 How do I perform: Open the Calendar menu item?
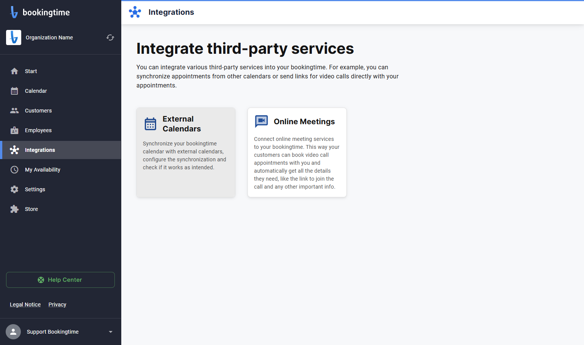[x=61, y=91]
